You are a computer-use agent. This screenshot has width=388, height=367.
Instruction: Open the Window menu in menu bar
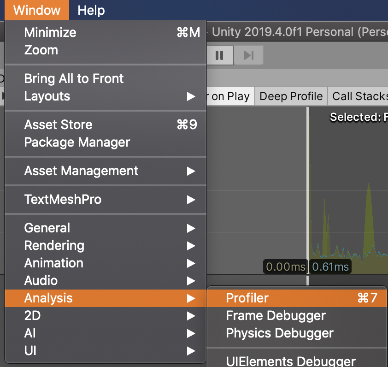tap(37, 10)
